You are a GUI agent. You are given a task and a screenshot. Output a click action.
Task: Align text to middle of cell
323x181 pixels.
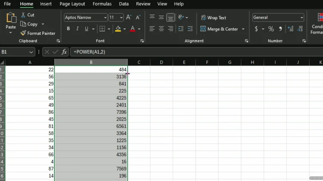[x=161, y=18]
